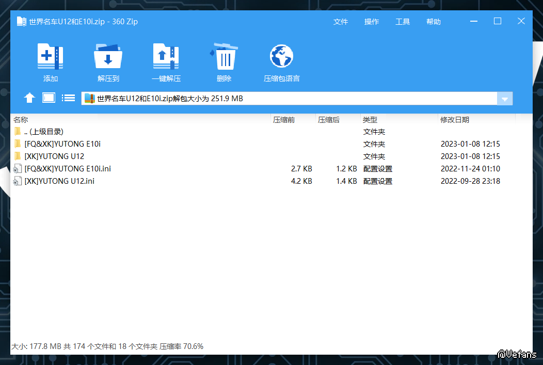This screenshot has height=365, width=543.
Task: Select the [XK]YUTONG U12 folder
Action: click(54, 156)
